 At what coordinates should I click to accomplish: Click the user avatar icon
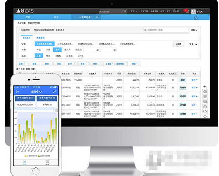point(193,11)
